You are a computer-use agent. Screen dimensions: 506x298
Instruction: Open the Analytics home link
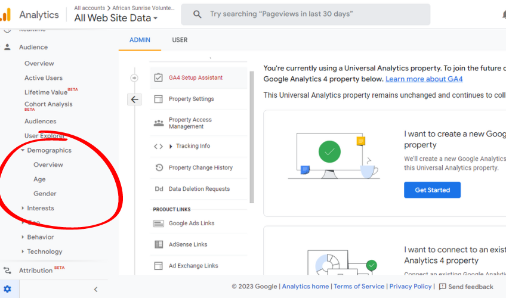pyautogui.click(x=306, y=287)
